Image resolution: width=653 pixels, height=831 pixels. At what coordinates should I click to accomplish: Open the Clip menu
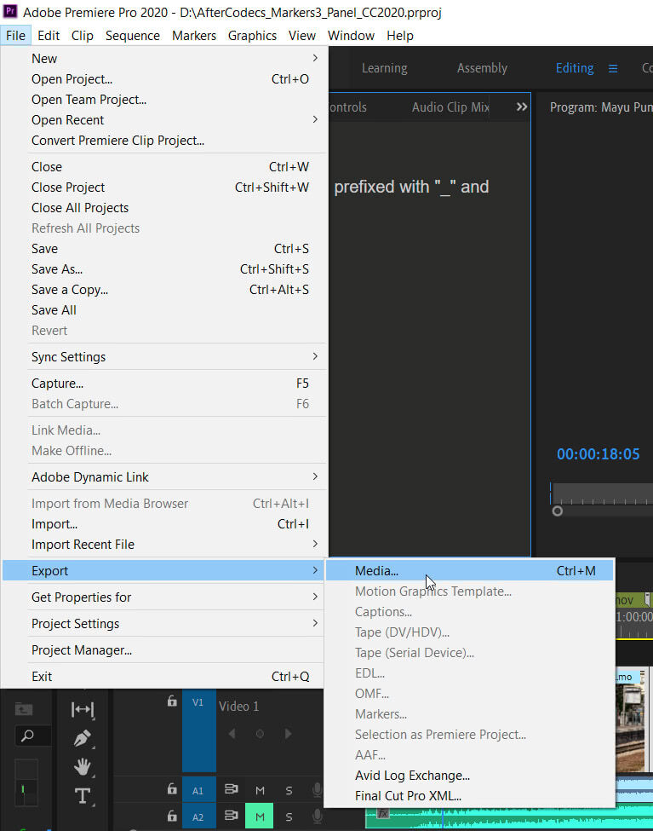tap(82, 36)
